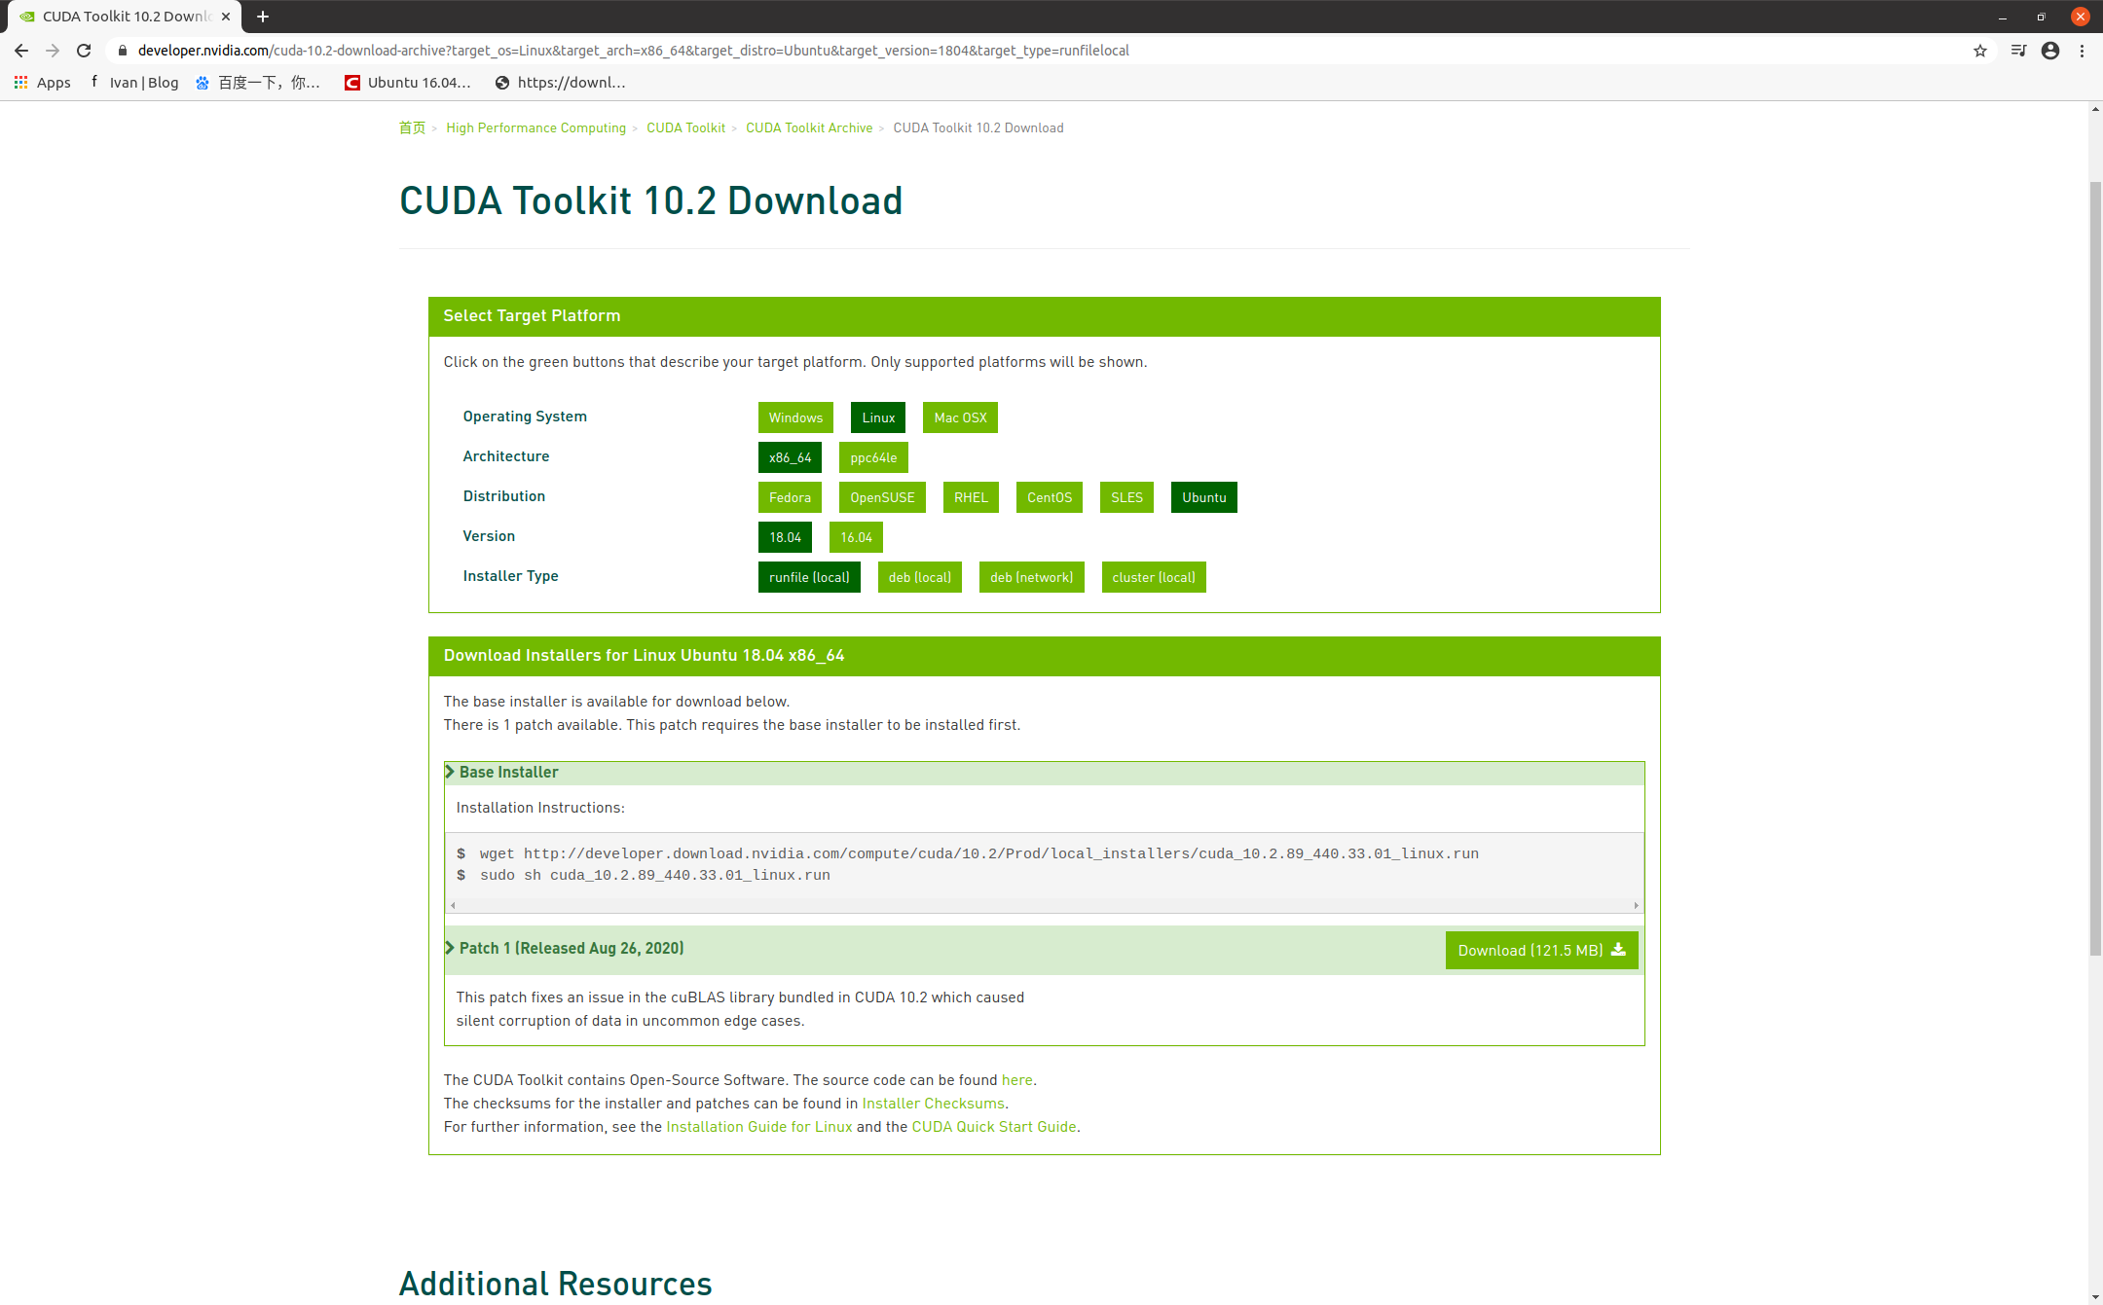Collapse the Base Installer section
Viewport: 2103px width, 1305px height.
tap(1044, 773)
